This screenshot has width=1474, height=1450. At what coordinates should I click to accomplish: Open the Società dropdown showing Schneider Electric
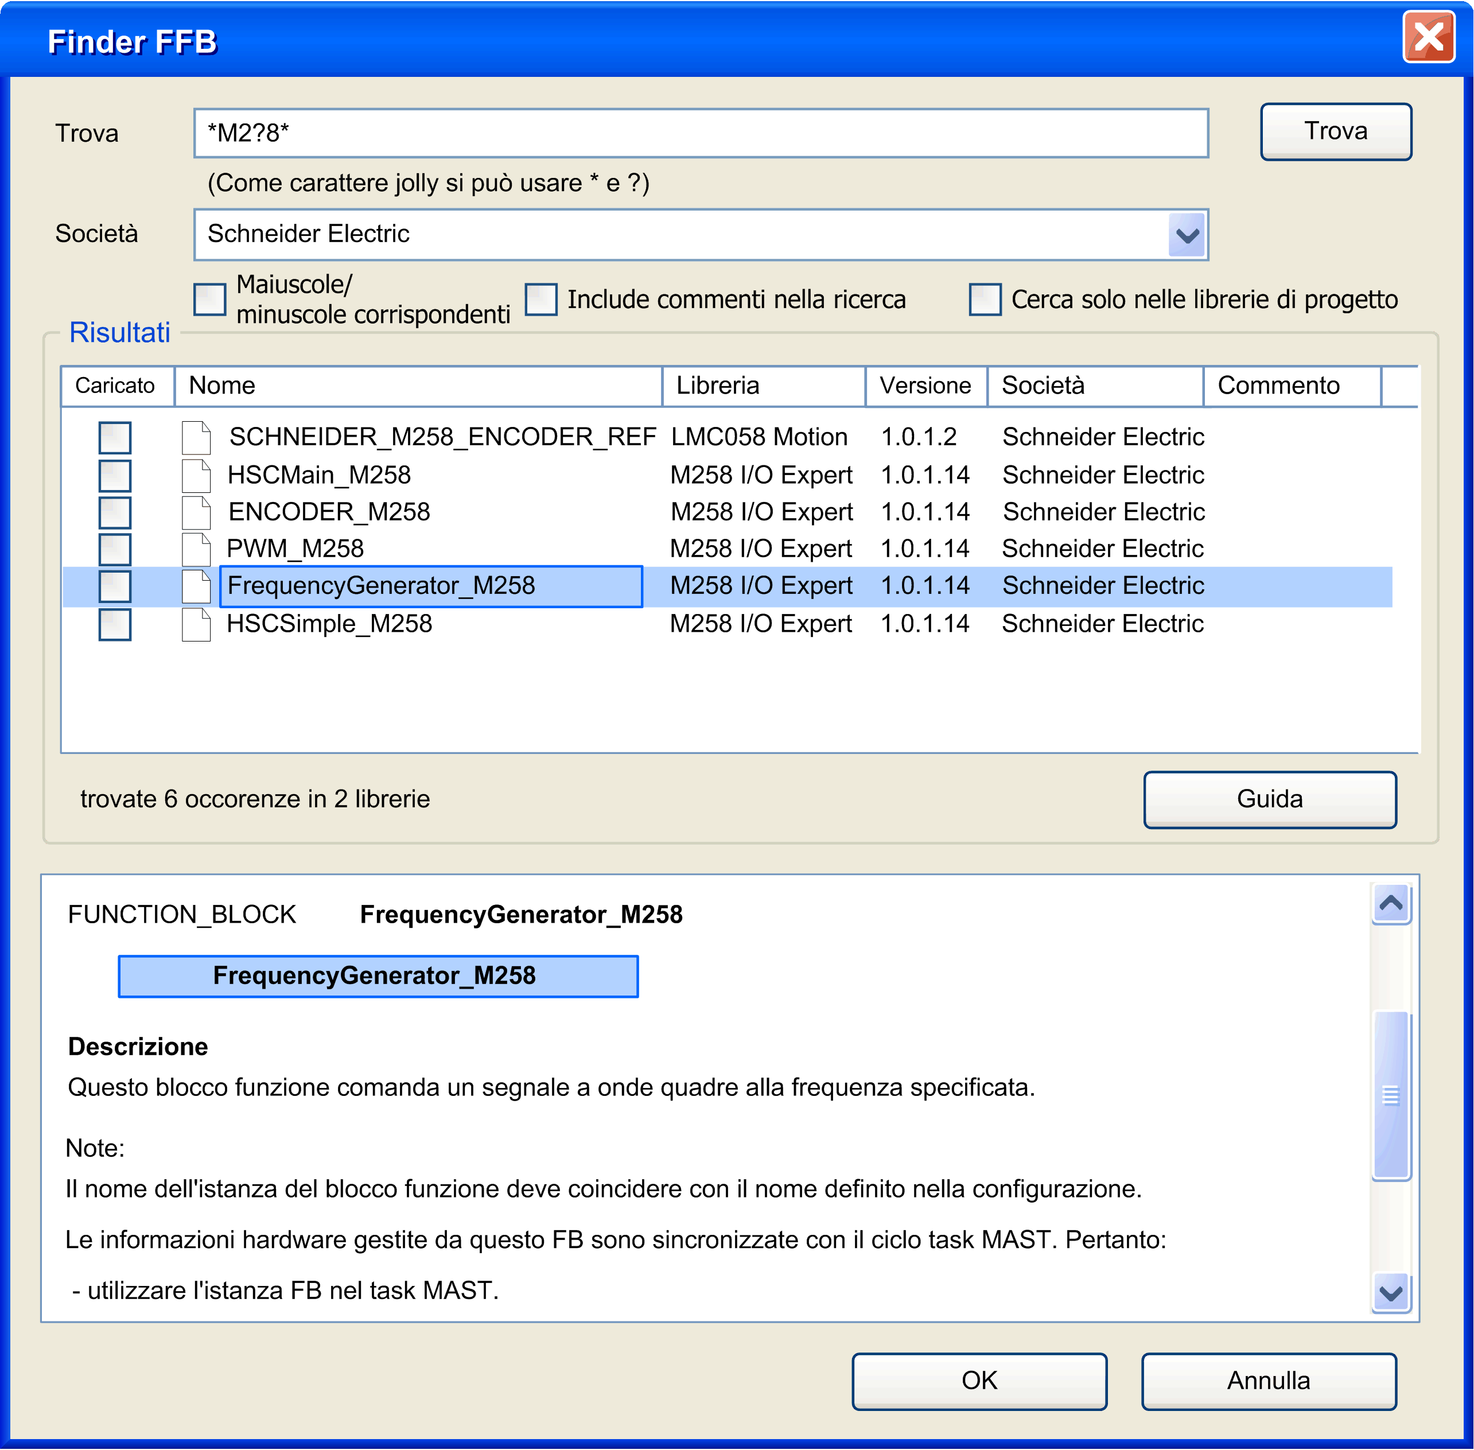tap(1185, 235)
